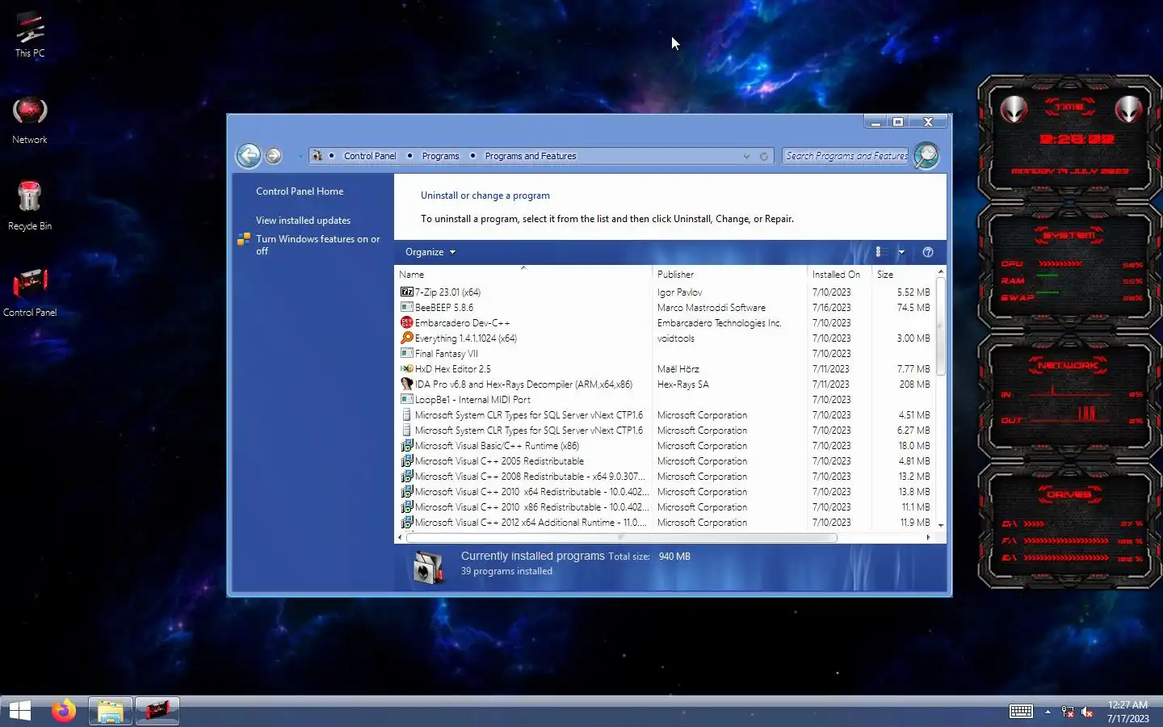Click the Drives gadget panel
The image size is (1163, 727).
(1069, 527)
